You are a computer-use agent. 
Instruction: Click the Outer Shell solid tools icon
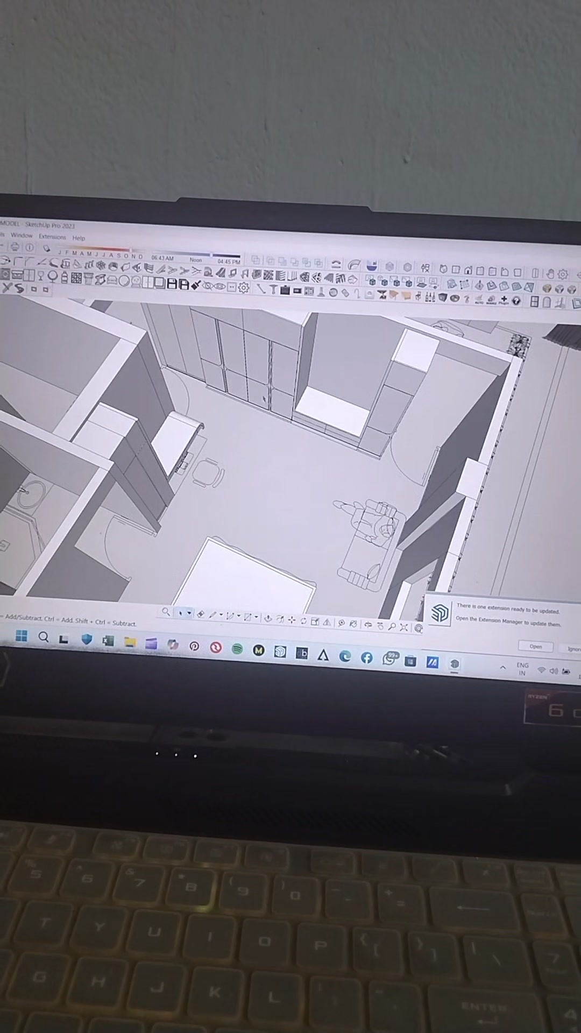coord(256,261)
